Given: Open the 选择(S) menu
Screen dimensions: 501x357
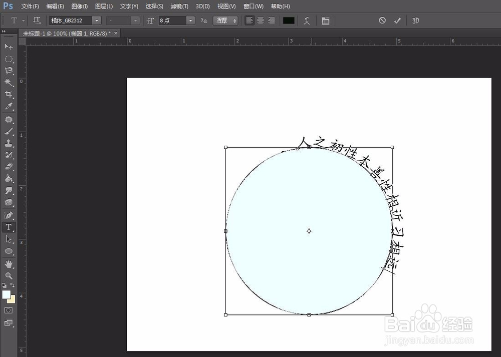Looking at the screenshot, I should point(154,7).
